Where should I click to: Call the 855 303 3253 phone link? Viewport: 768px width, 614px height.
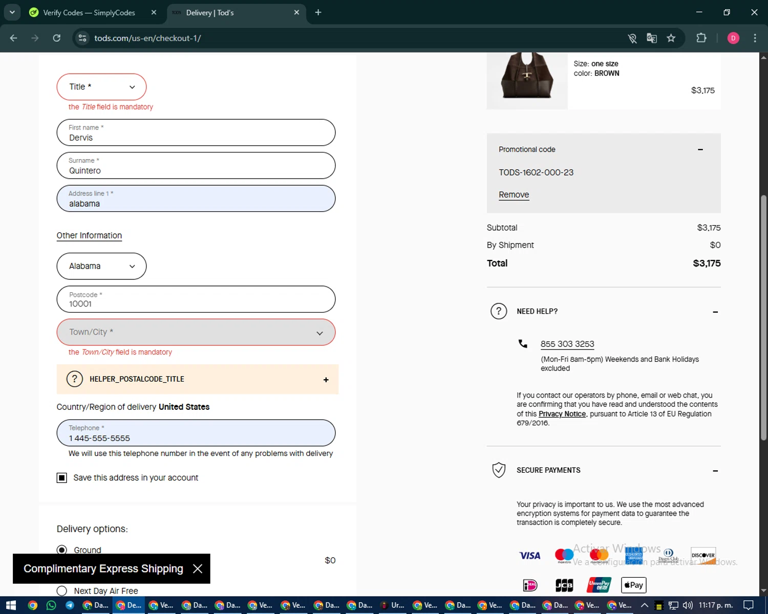pos(567,344)
